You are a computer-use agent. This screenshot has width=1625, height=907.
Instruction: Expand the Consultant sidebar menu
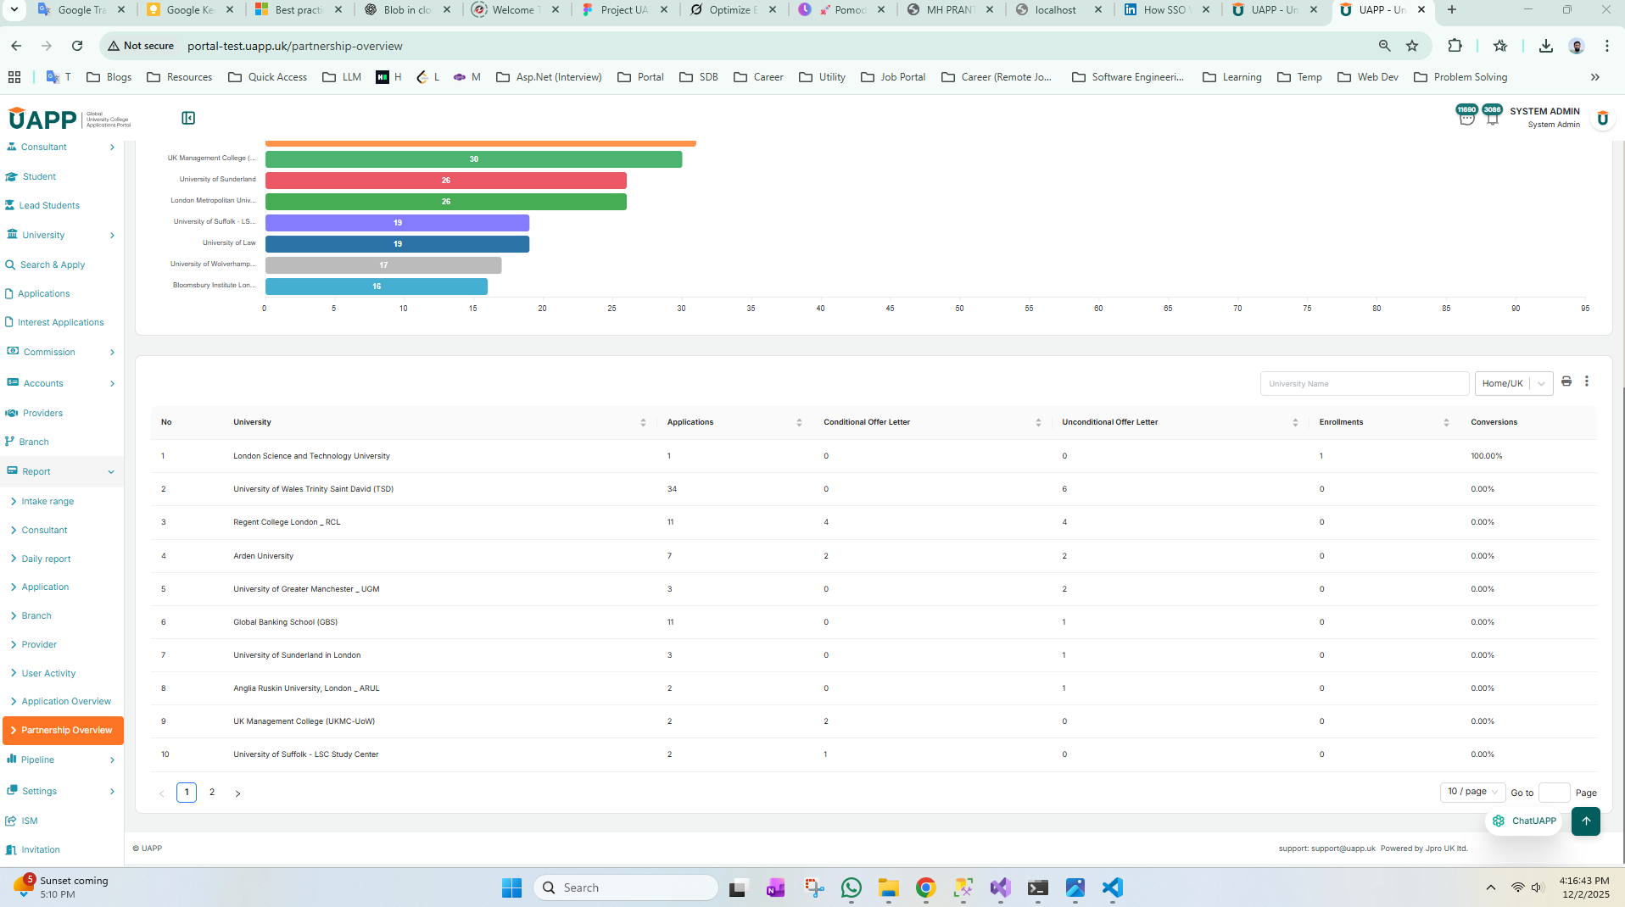[61, 147]
